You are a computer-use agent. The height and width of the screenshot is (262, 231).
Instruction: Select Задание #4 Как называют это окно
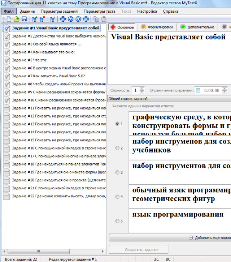(x=43, y=52)
